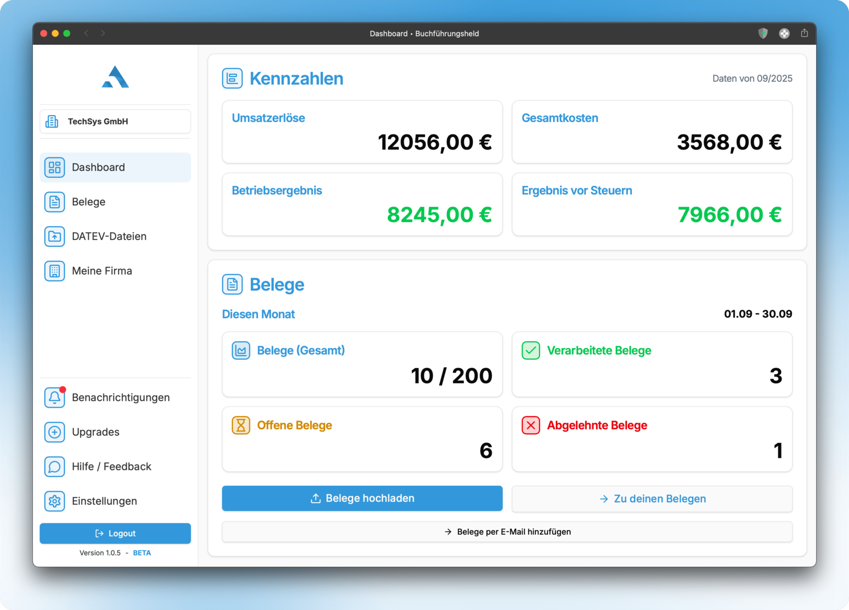This screenshot has height=610, width=849.
Task: Click the value 12056,00 €
Action: click(x=435, y=142)
